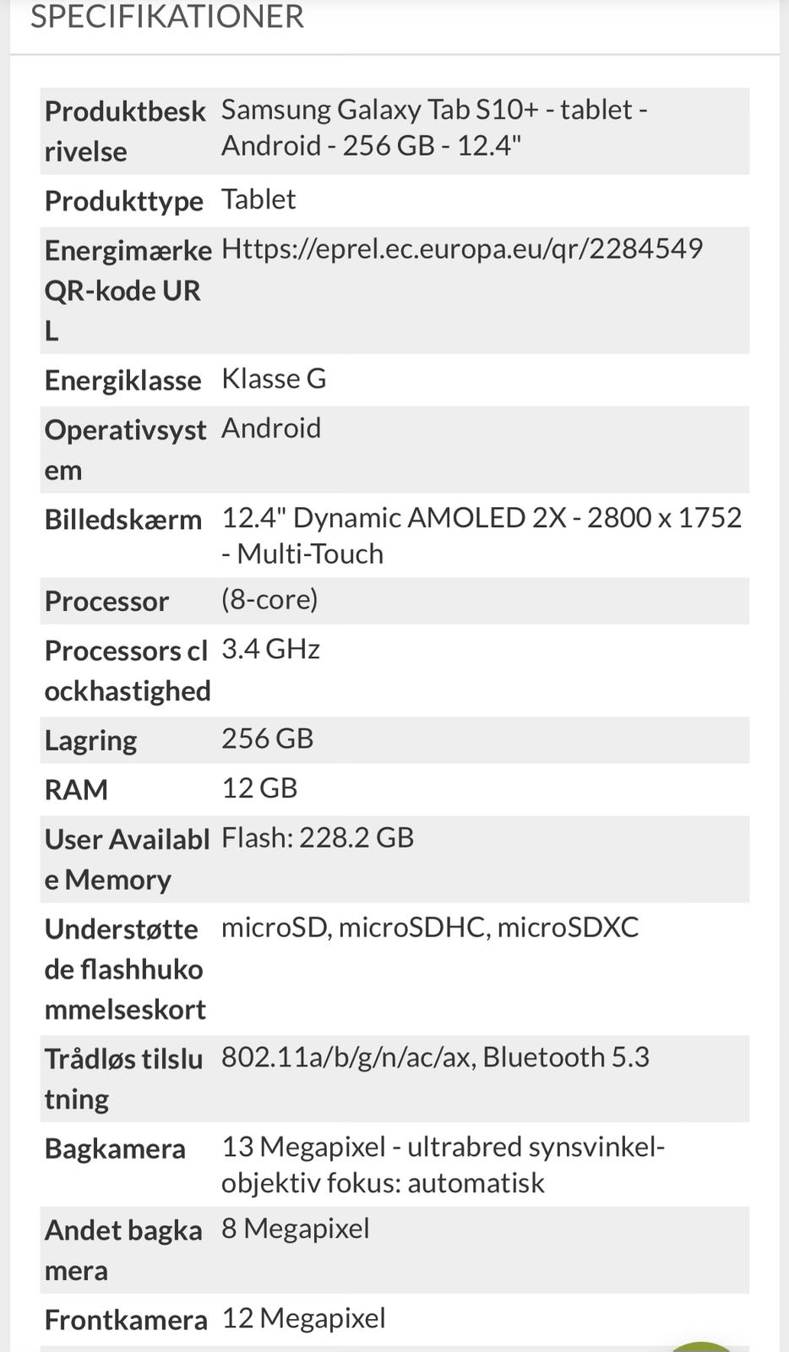Screen dimensions: 789x1352
Task: Select the 3.4 GHz clock speed
Action: (x=270, y=649)
